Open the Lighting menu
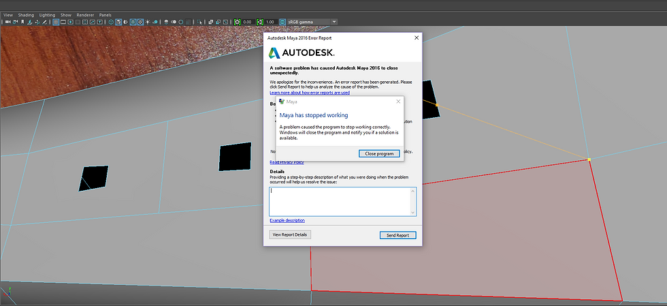Screen dimensions: 667x306 47,15
